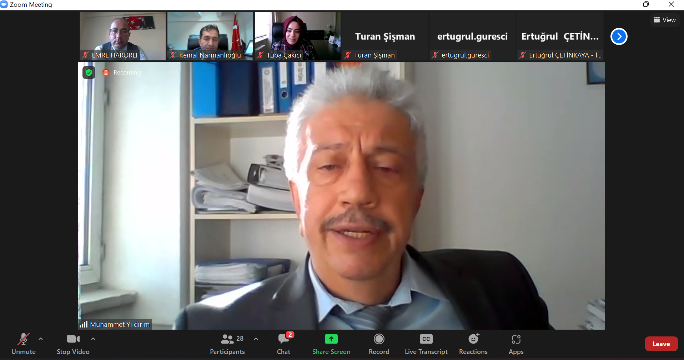This screenshot has height=360, width=684.
Task: Click the Turan Şişman participant tile
Action: 385,36
